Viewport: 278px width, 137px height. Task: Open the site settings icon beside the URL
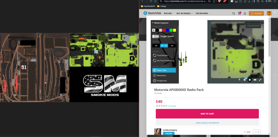(x=161, y=1)
